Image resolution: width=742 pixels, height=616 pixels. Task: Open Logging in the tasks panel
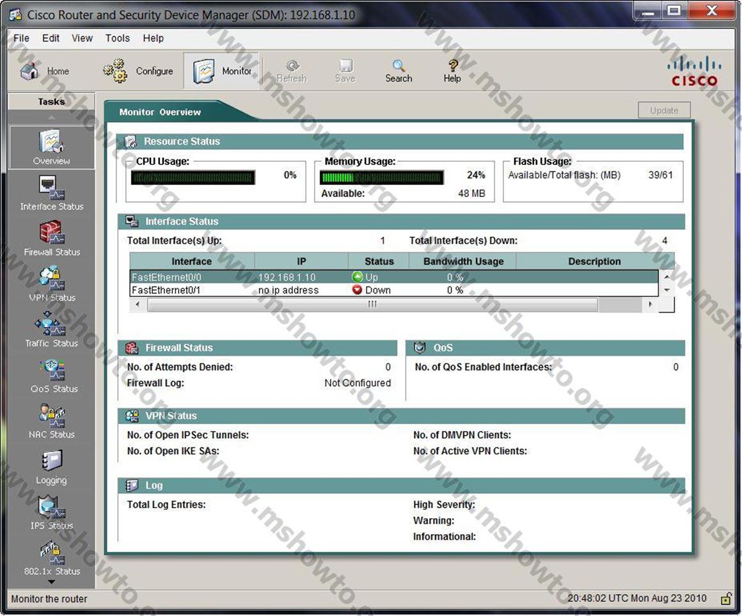(x=52, y=467)
